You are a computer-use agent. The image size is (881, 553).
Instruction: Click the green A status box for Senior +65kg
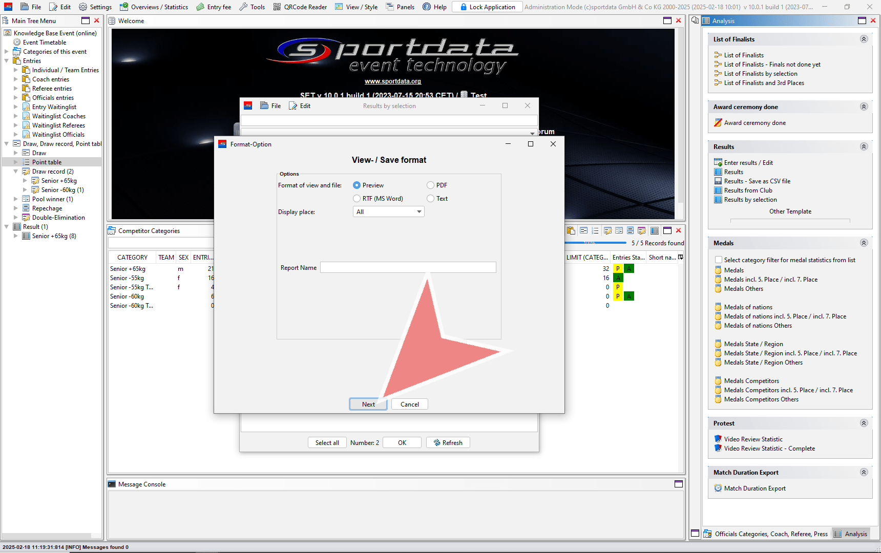tap(629, 269)
